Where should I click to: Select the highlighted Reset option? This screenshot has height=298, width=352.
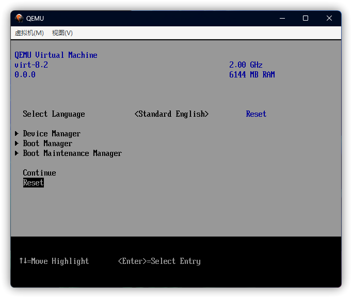(33, 183)
